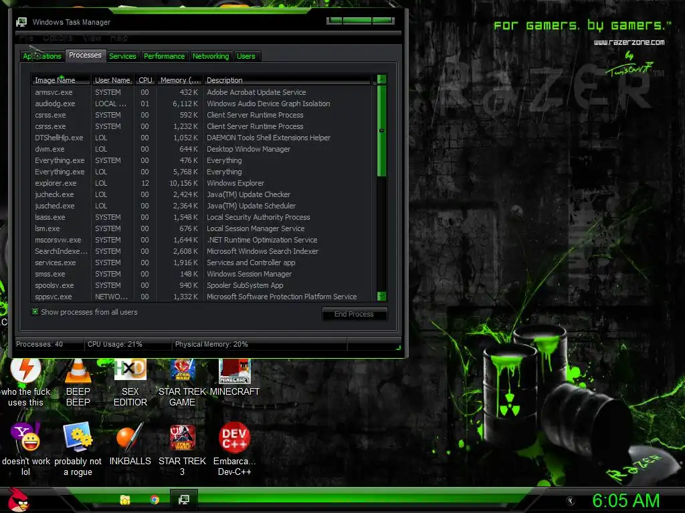Click the End Process button
685x513 pixels.
click(x=355, y=314)
